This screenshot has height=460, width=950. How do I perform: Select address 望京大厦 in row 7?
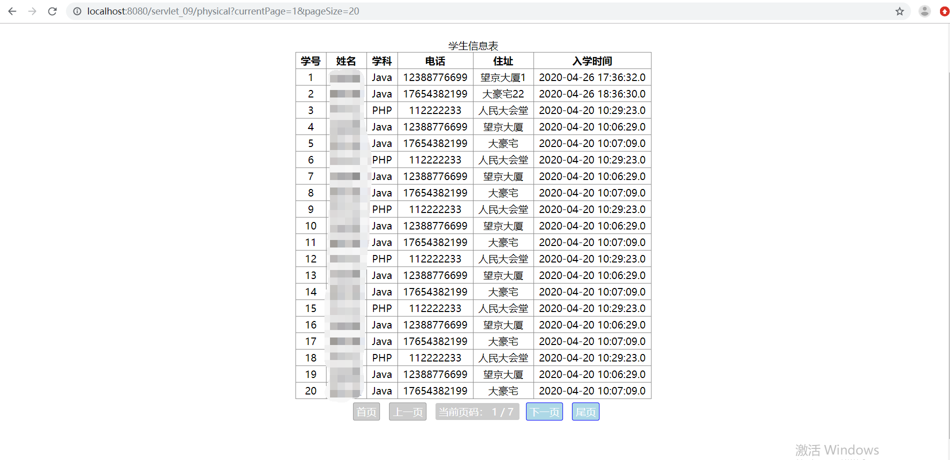pyautogui.click(x=503, y=176)
